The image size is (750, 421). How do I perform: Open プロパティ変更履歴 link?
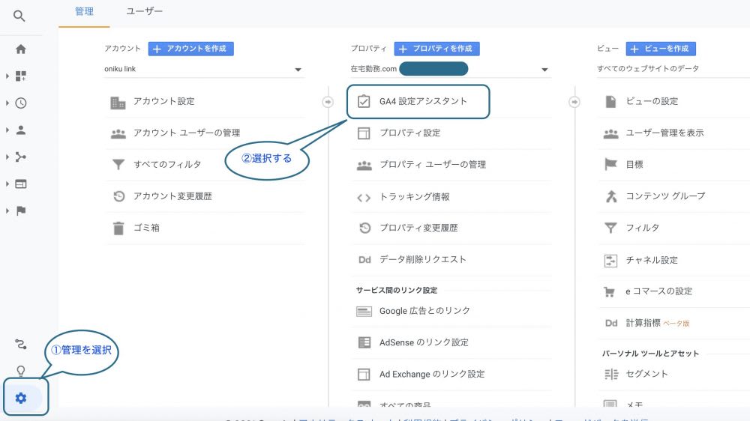(418, 228)
